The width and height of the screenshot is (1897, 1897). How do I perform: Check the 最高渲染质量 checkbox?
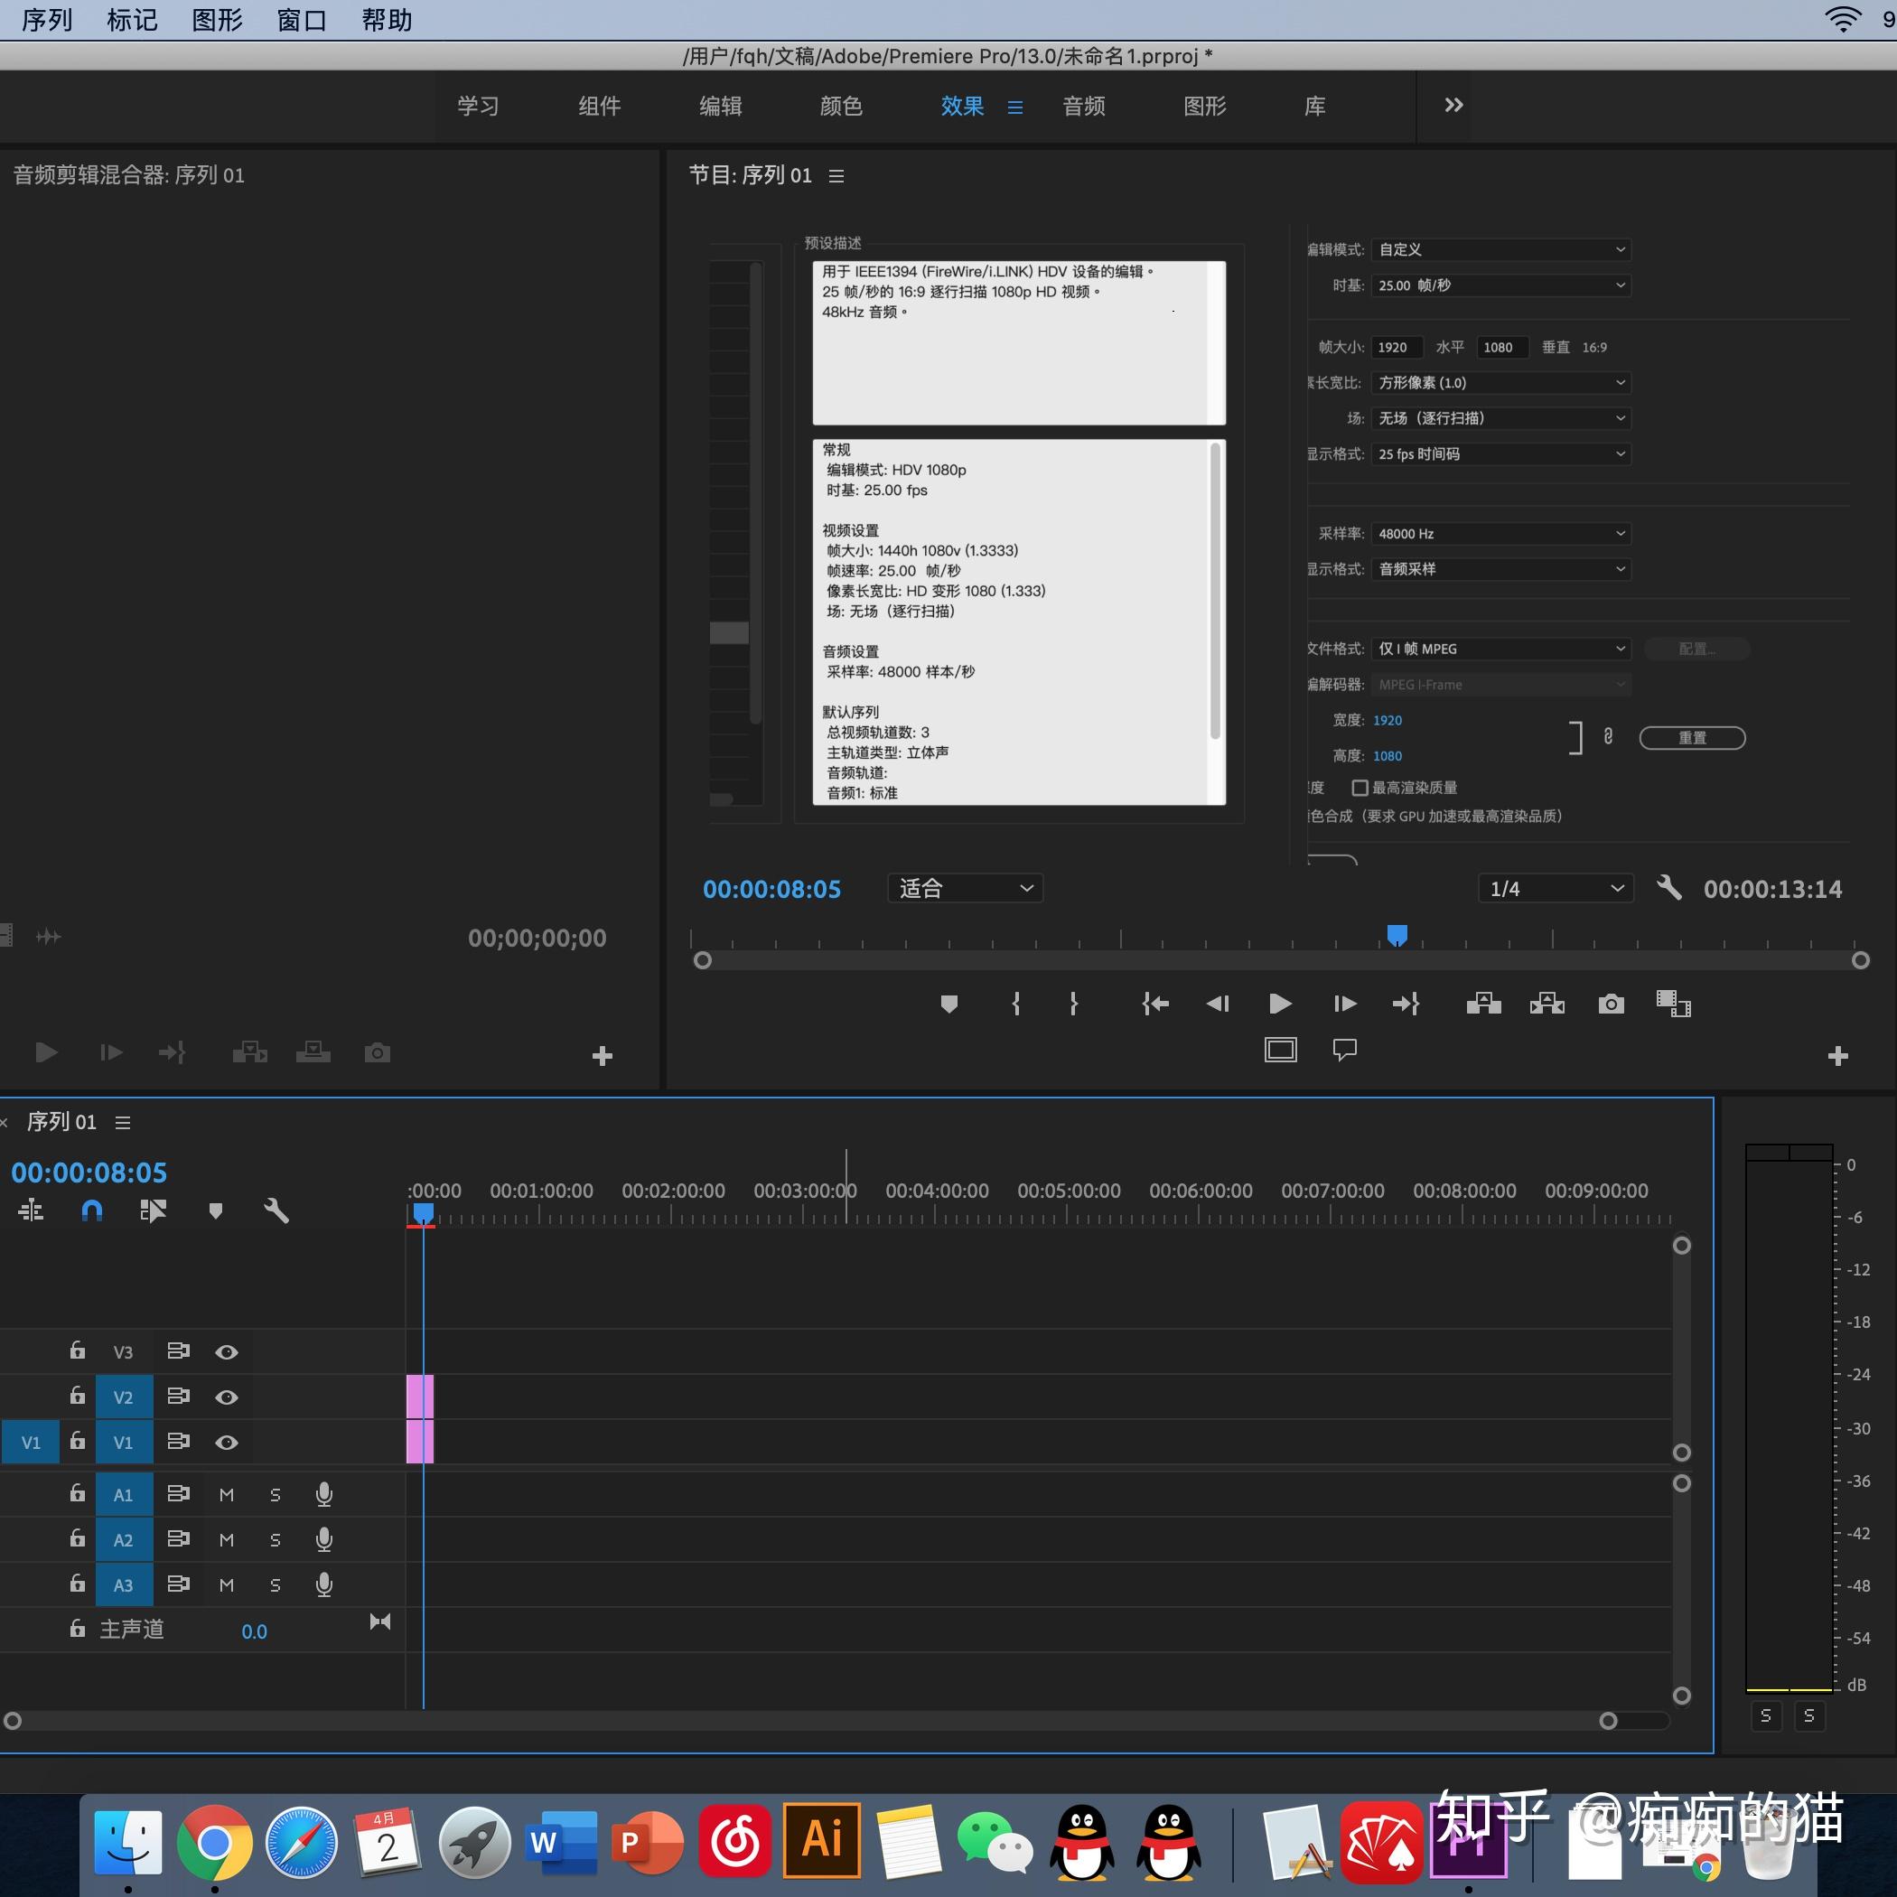1360,788
